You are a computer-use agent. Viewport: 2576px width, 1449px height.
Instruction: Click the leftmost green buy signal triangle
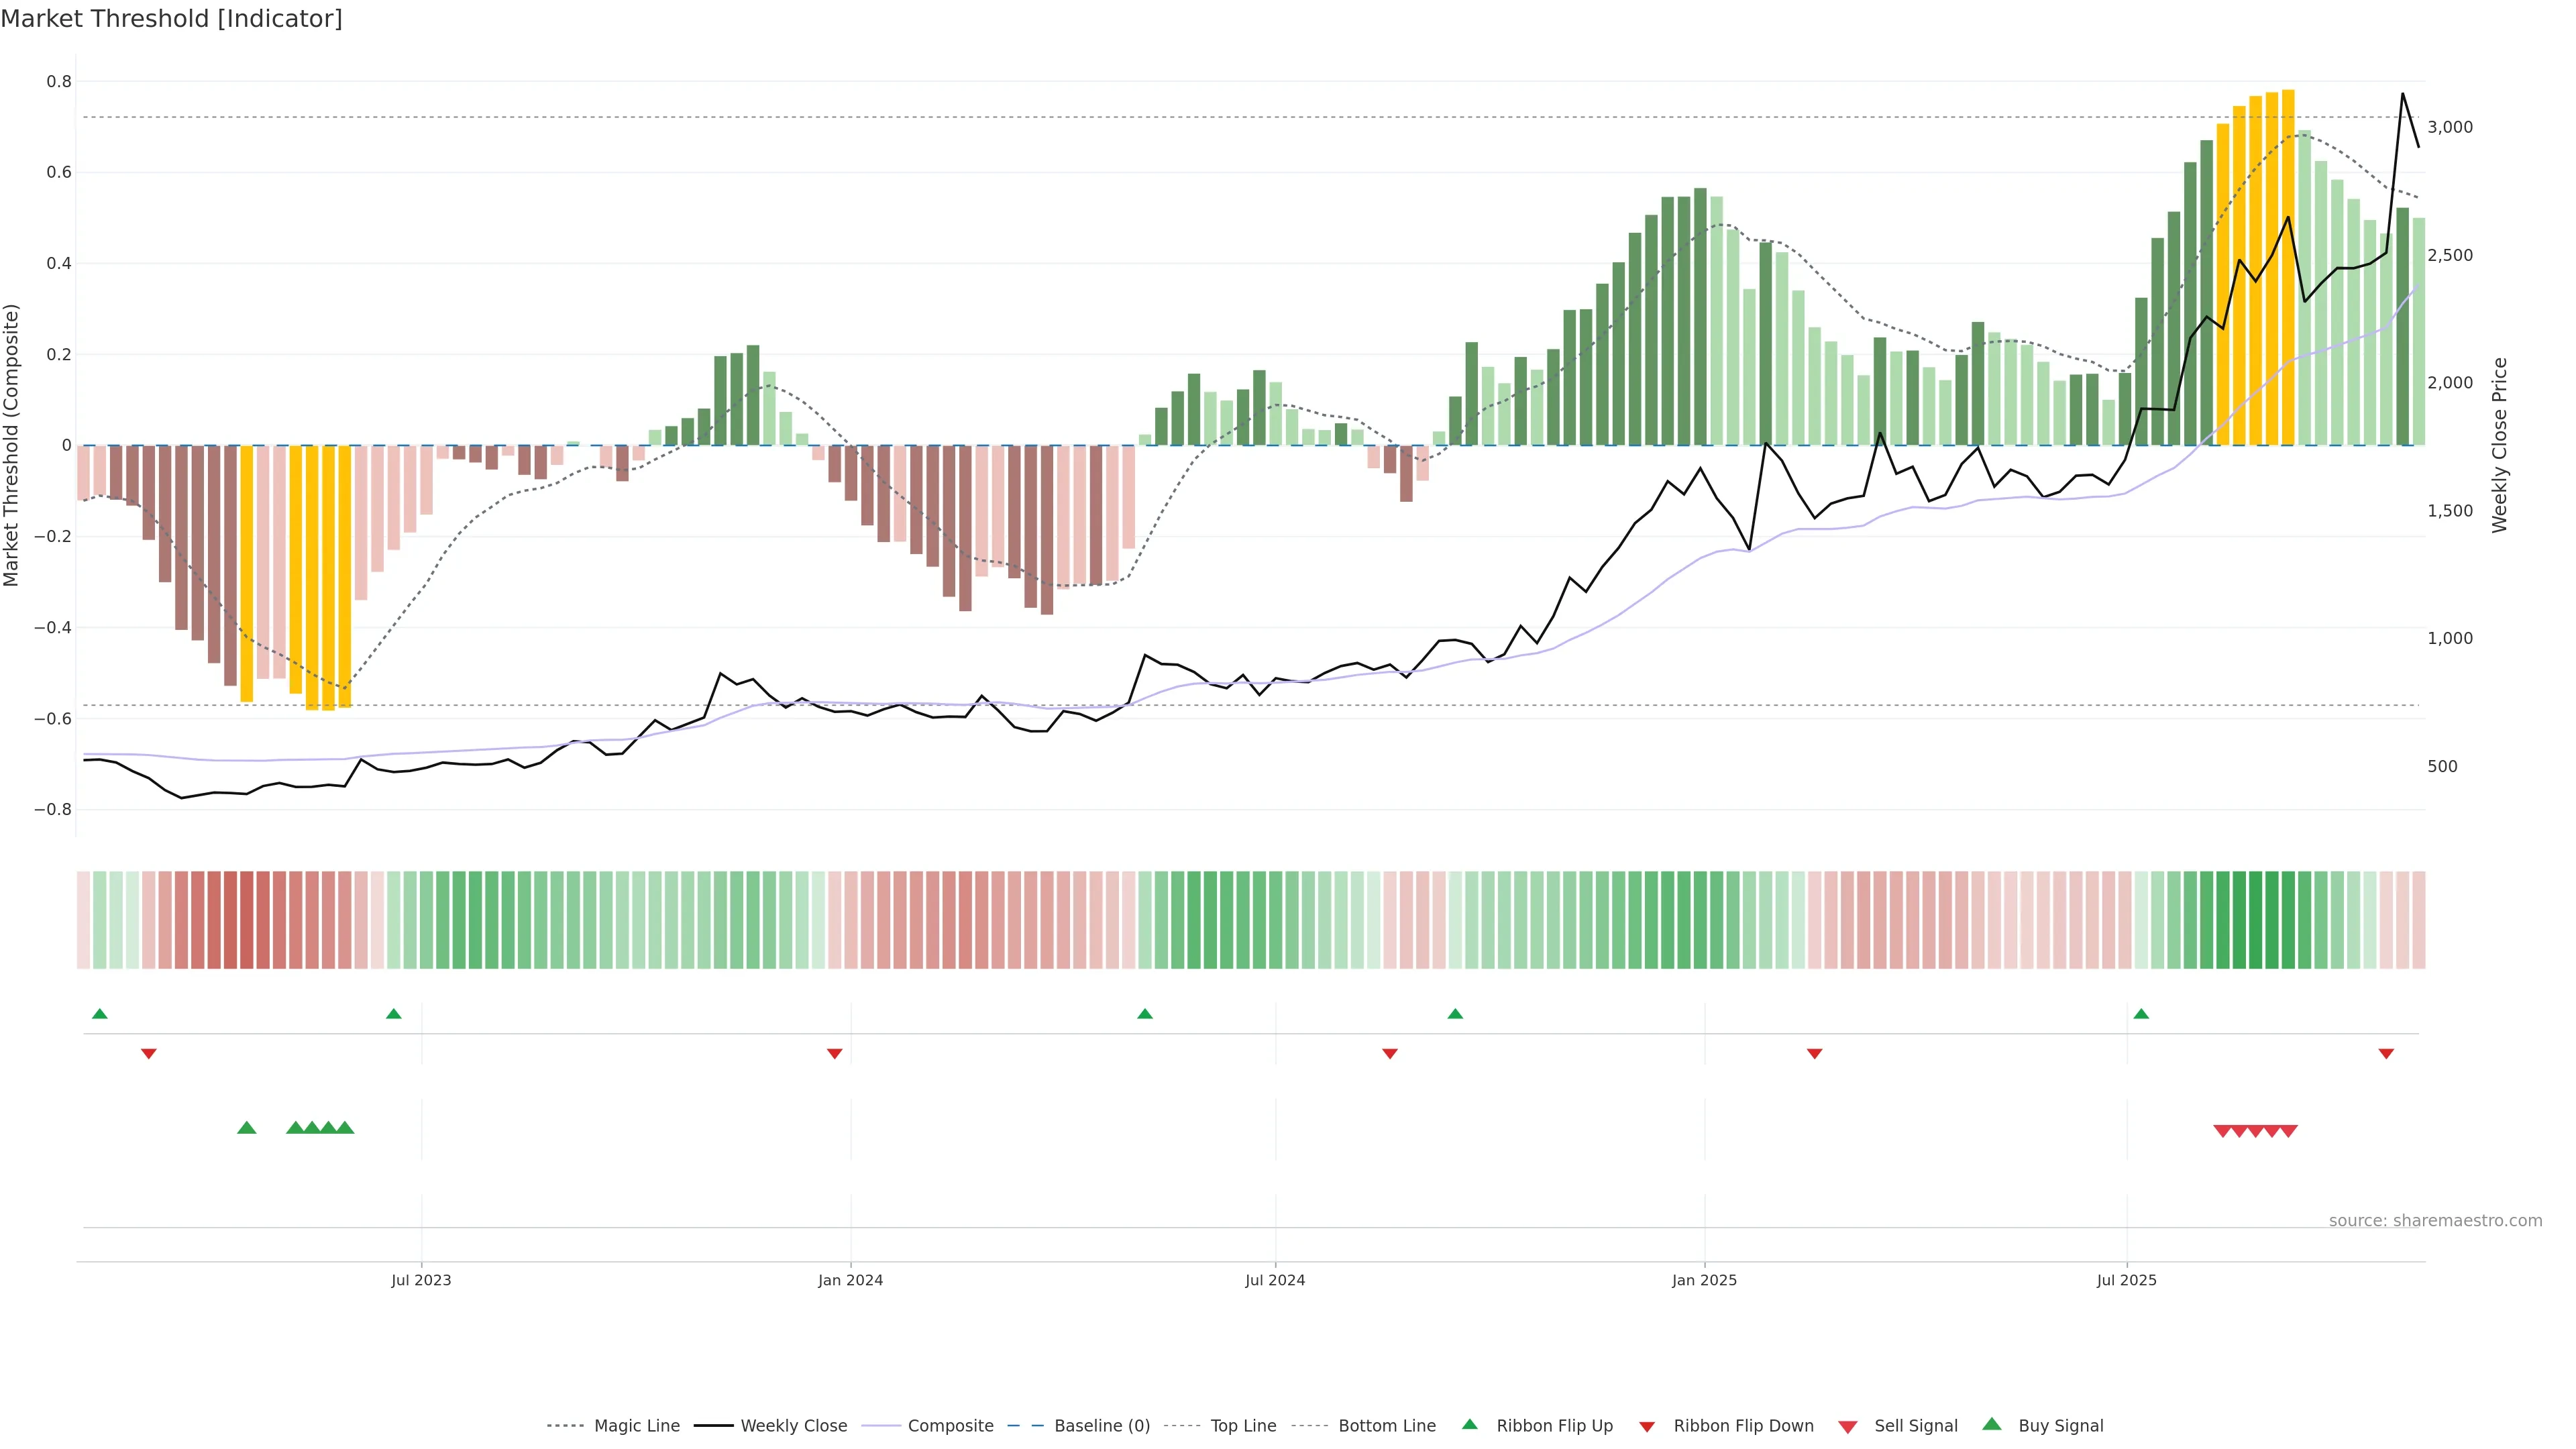[247, 1128]
